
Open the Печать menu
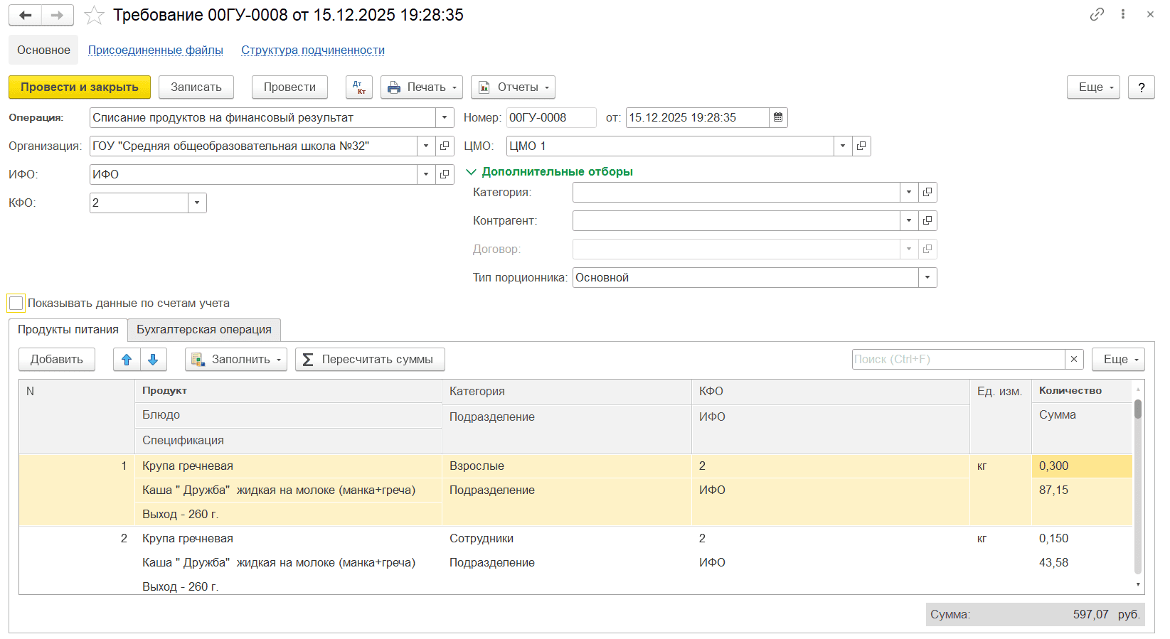(421, 87)
